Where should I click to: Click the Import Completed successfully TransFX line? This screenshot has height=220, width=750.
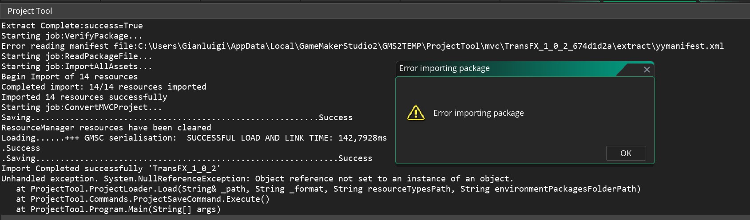111,168
